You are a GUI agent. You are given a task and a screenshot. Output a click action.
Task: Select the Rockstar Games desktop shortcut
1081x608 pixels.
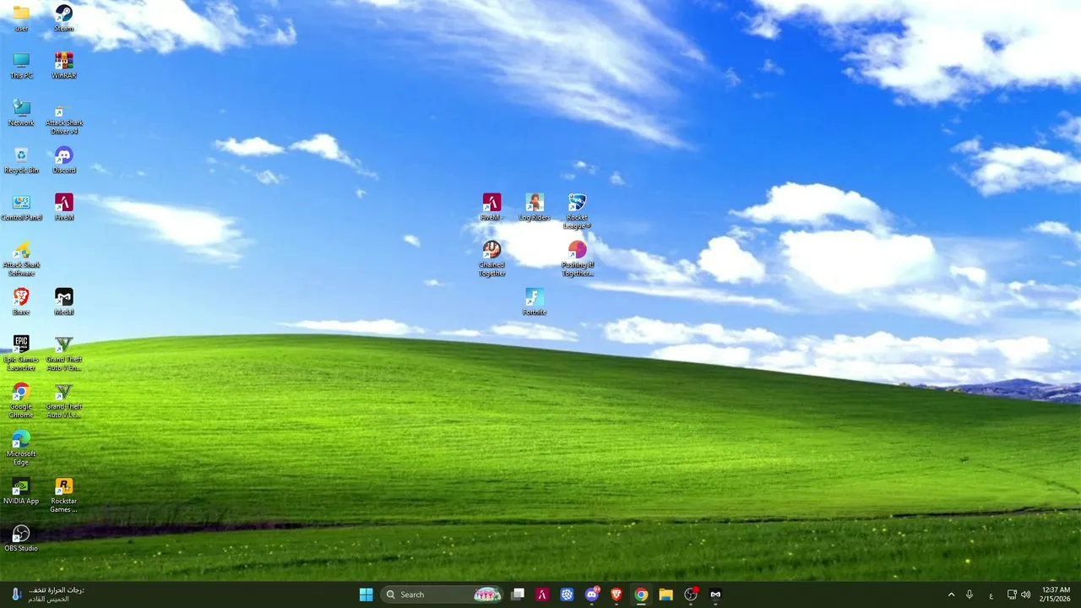(63, 495)
